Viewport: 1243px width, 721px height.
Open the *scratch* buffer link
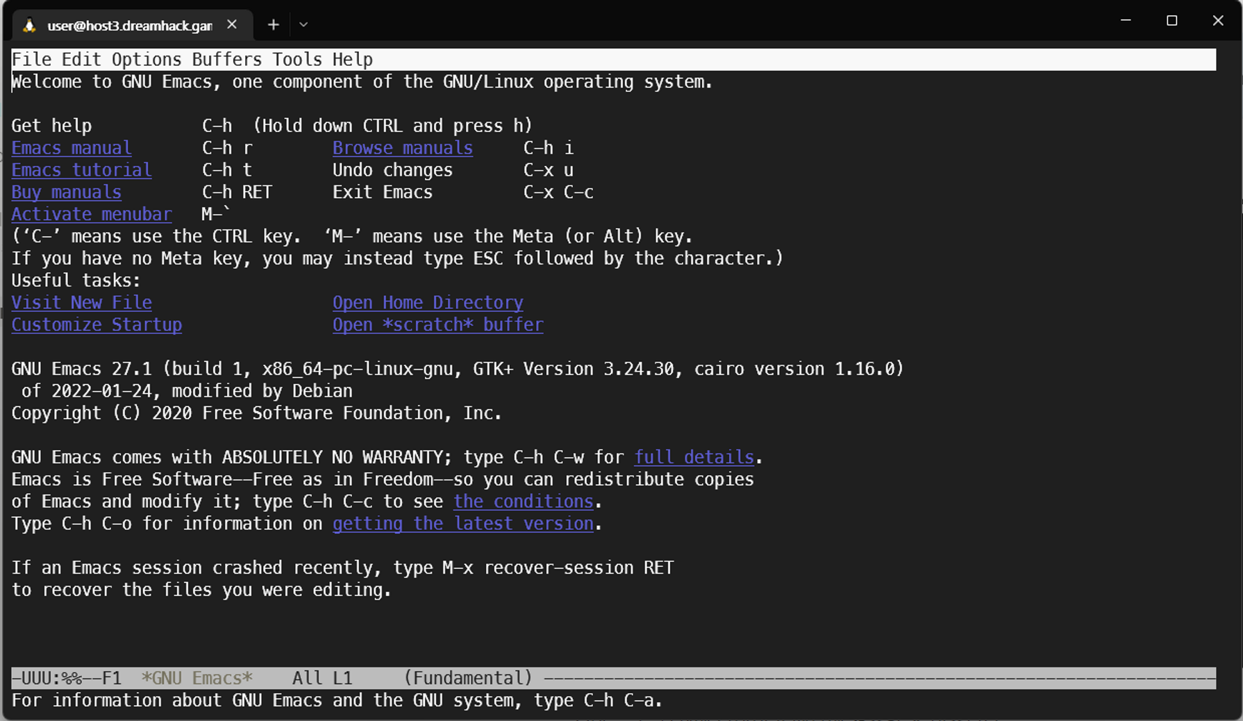tap(438, 325)
